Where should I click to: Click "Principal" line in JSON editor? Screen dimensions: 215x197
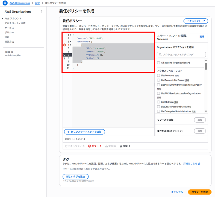click(x=94, y=55)
